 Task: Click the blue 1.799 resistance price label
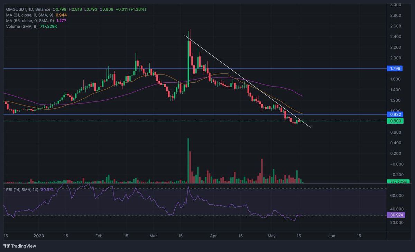click(x=394, y=69)
